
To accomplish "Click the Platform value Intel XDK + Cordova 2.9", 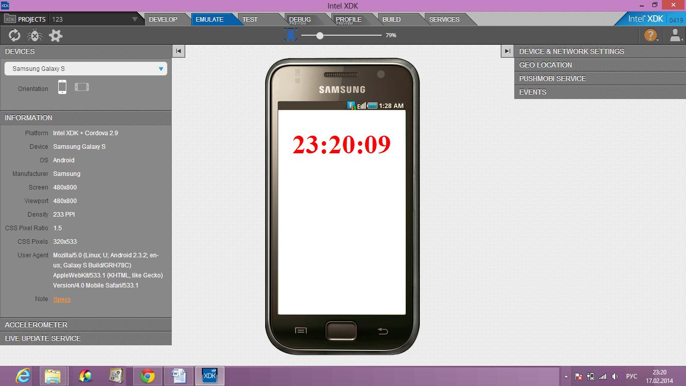I will [85, 133].
